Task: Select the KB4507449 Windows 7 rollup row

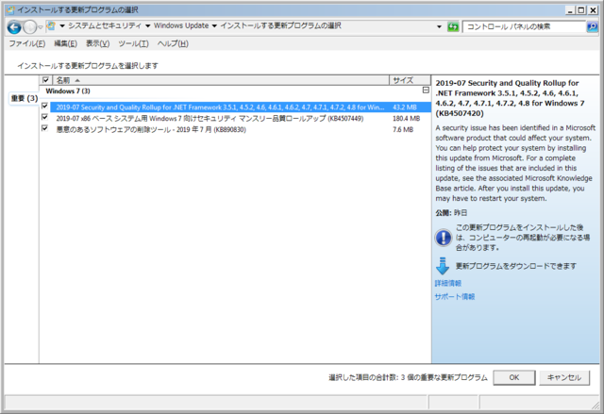Action: tap(241, 119)
